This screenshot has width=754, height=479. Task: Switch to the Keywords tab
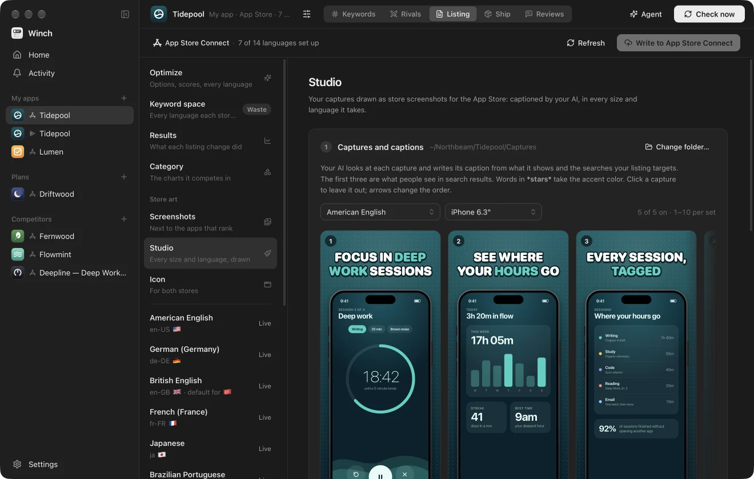(x=354, y=14)
